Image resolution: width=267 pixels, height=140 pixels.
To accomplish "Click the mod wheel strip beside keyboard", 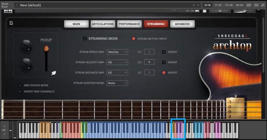I will point(15,130).
